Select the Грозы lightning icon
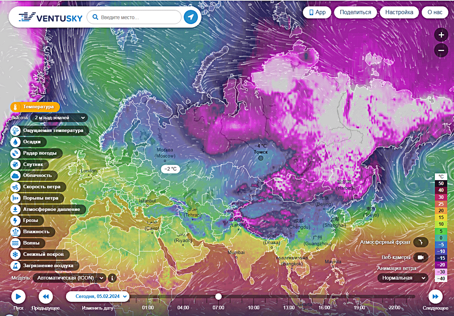Screen dimensions: 454x316 [16, 220]
